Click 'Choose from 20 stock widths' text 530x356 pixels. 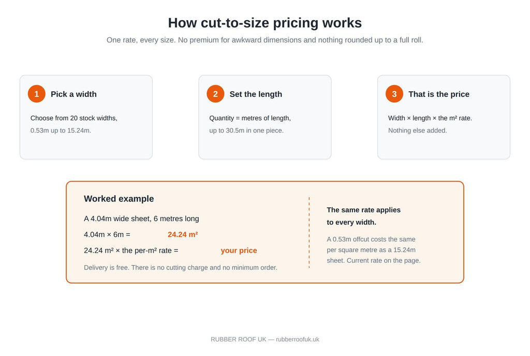click(73, 118)
